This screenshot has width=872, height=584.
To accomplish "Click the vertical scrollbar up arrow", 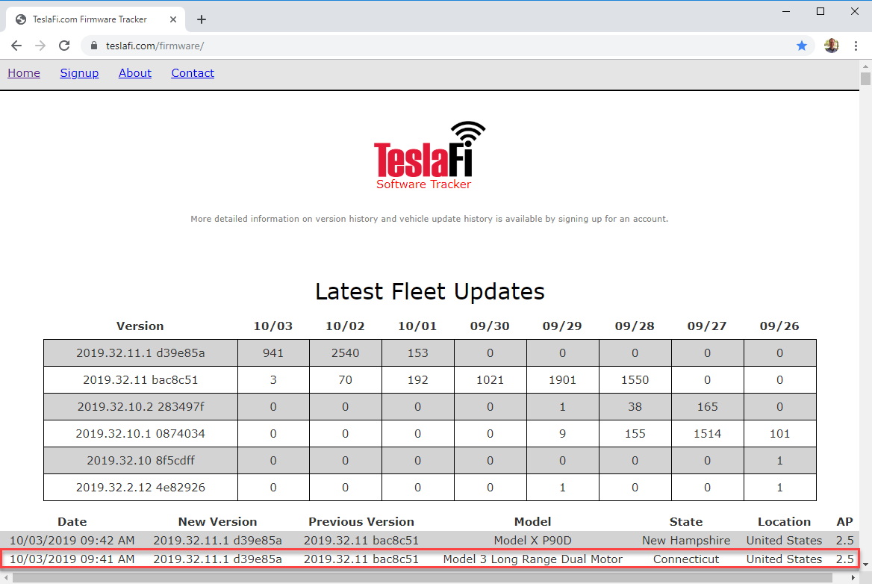I will point(865,65).
